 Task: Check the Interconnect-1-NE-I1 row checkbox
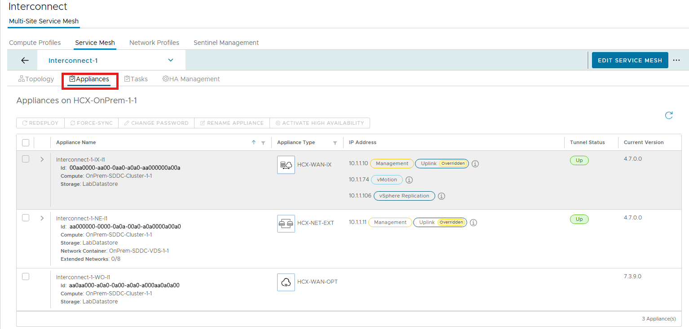[x=26, y=218]
